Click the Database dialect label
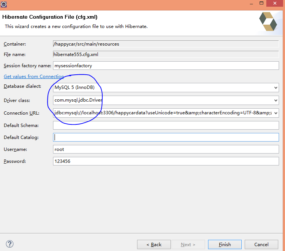Viewport: 285px width, 251px height. (22, 86)
